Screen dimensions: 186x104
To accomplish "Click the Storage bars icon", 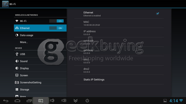I will (x=17, y=89).
